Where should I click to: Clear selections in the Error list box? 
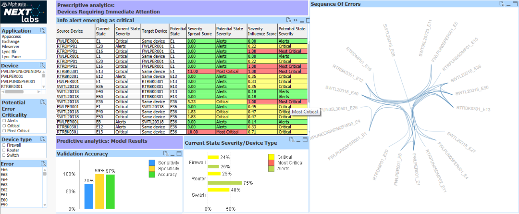click(x=42, y=164)
